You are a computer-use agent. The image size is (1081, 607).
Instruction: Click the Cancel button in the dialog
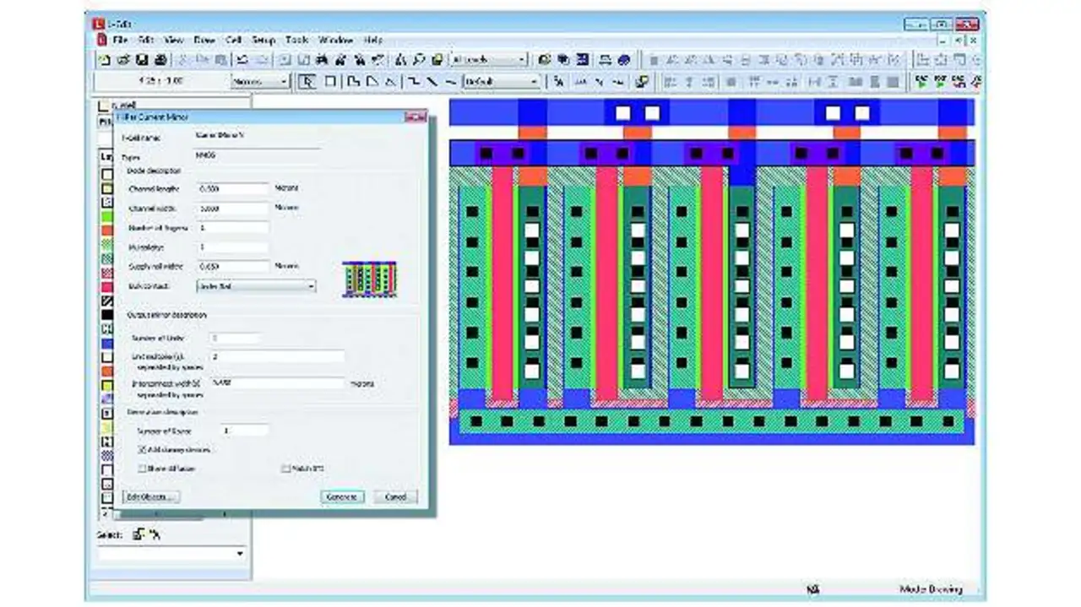point(395,497)
